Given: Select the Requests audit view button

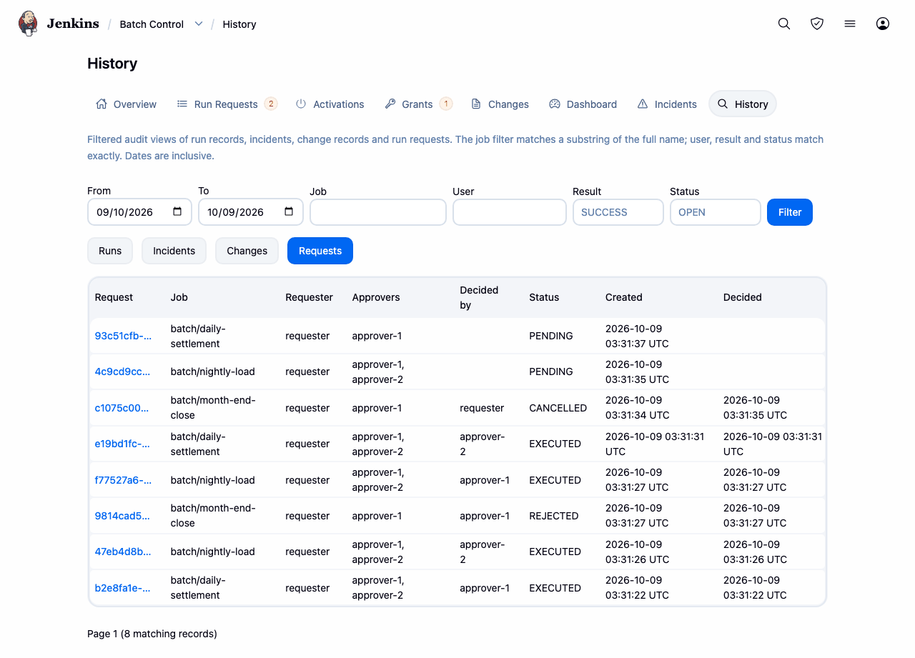Looking at the screenshot, I should [320, 251].
